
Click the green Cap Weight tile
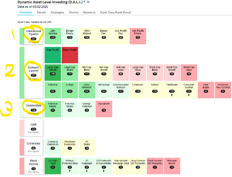(x=52, y=54)
